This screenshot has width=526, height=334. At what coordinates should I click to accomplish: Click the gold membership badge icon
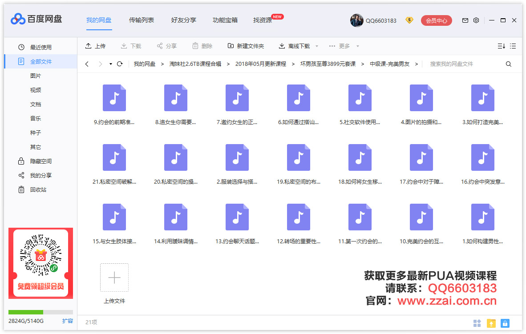(409, 20)
